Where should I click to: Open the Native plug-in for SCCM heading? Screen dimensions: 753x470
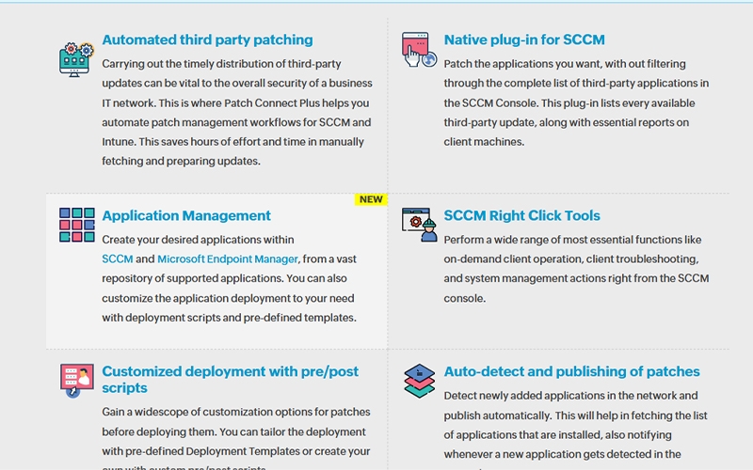(524, 39)
